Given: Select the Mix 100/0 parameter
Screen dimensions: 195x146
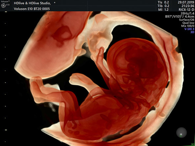Looking at the screenshot, I should [187, 26].
